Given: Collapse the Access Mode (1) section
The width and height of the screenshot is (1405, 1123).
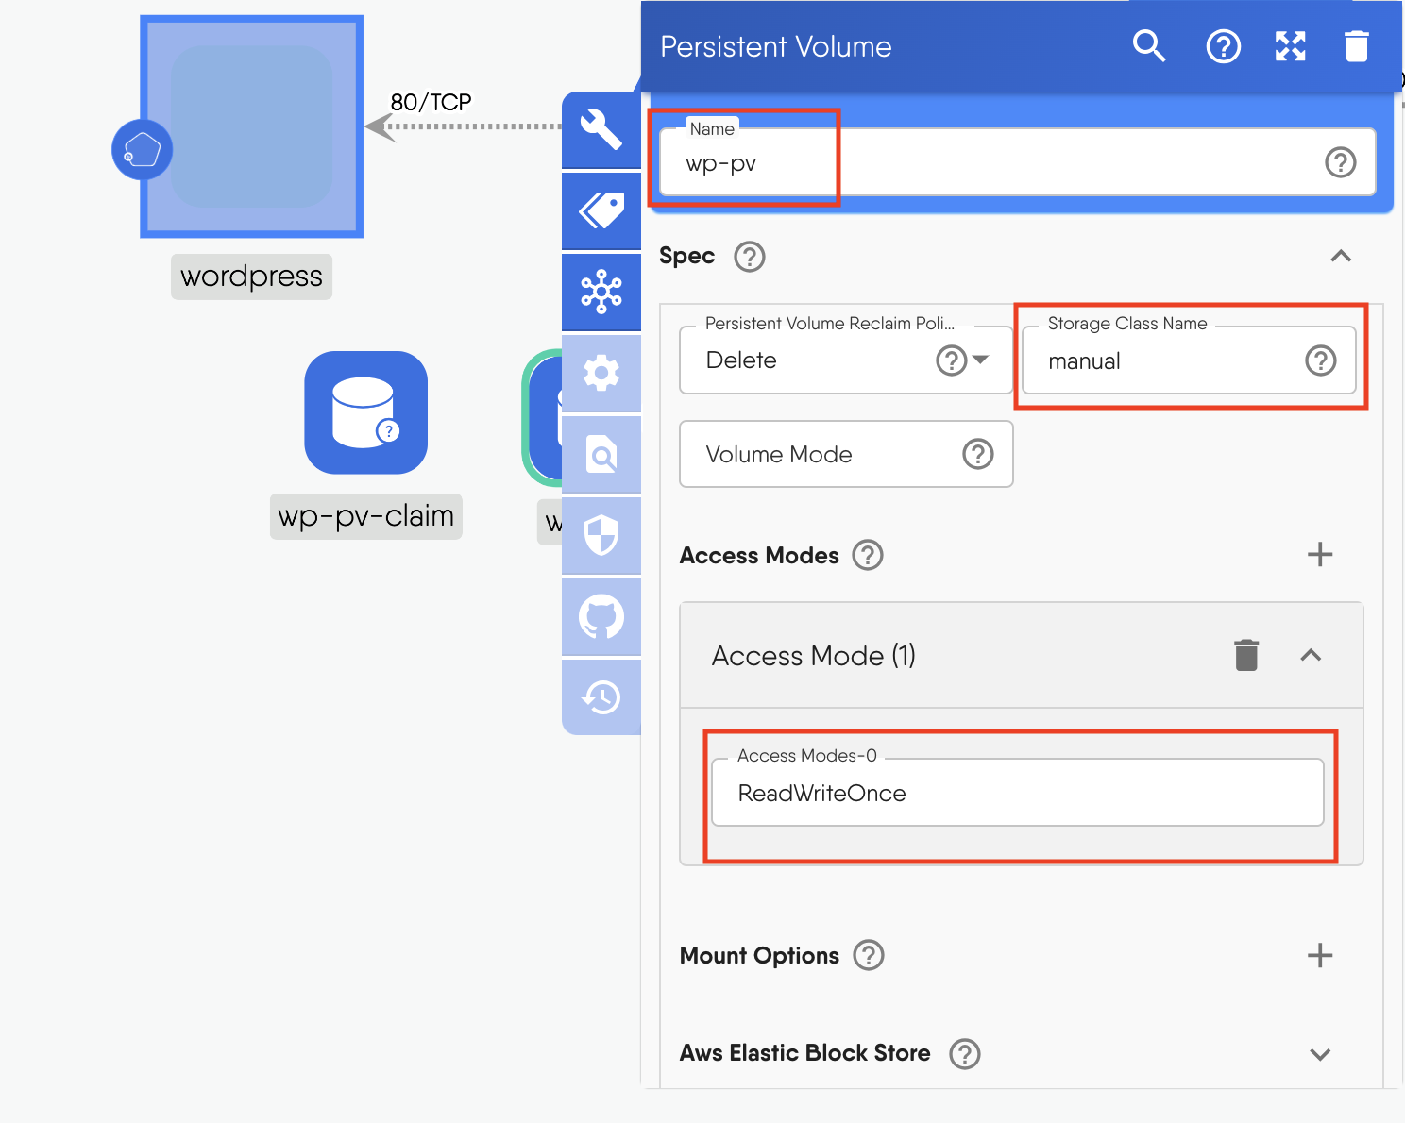Looking at the screenshot, I should pos(1311,655).
